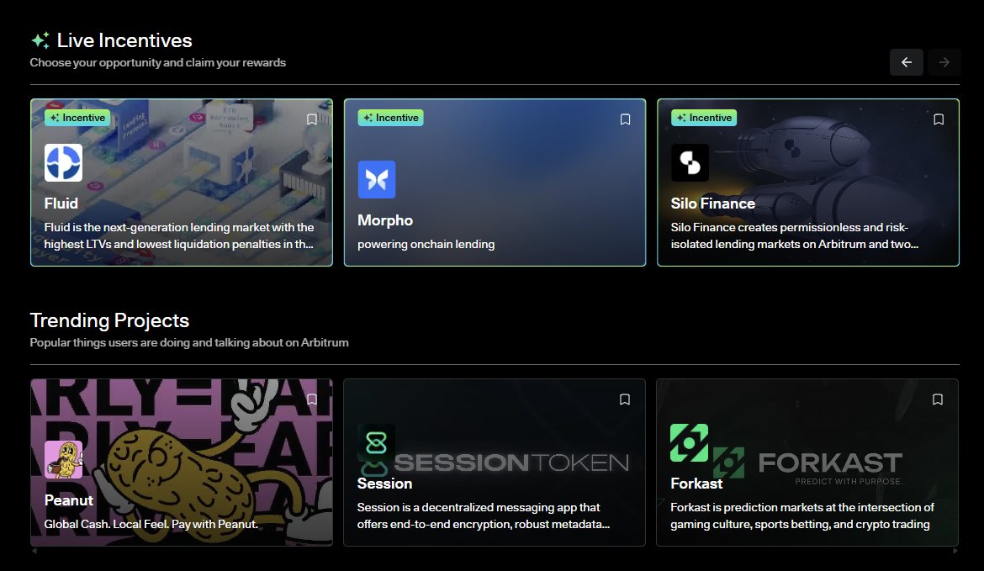Click the Silo Finance permissionless description
The width and height of the screenshot is (984, 571).
(x=795, y=235)
